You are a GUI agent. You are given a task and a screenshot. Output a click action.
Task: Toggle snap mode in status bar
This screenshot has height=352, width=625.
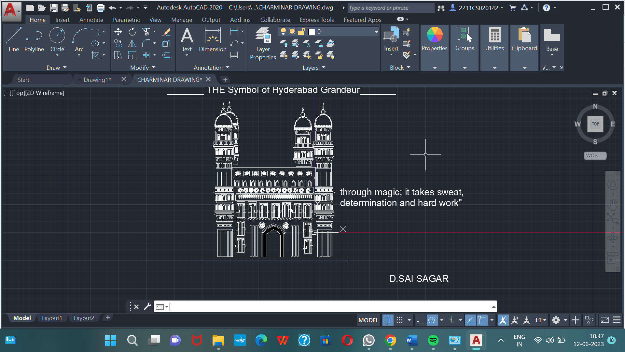pyautogui.click(x=400, y=320)
